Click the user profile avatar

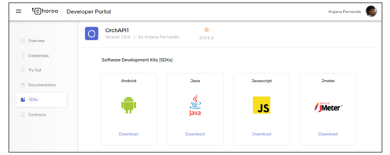click(x=371, y=11)
